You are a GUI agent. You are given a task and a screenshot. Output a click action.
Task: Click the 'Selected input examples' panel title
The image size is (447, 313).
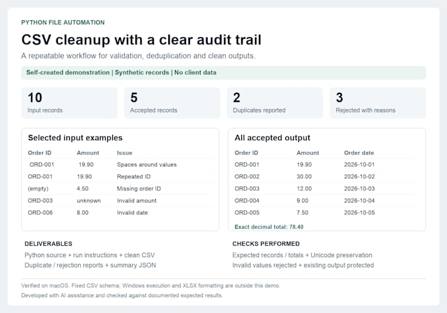click(75, 138)
